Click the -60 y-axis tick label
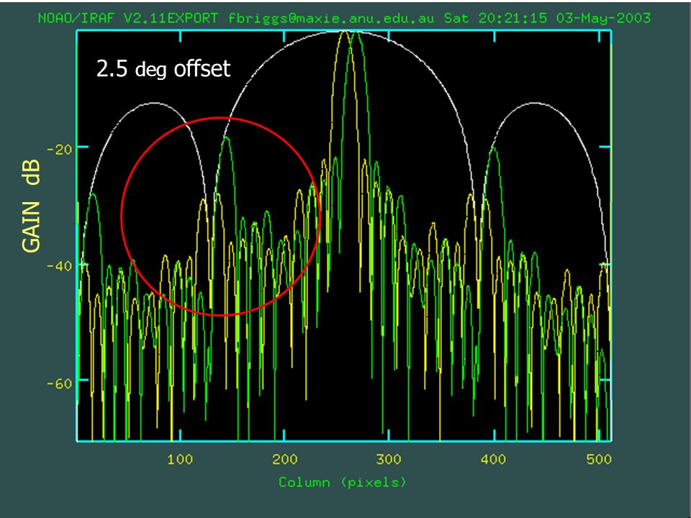 tap(59, 383)
